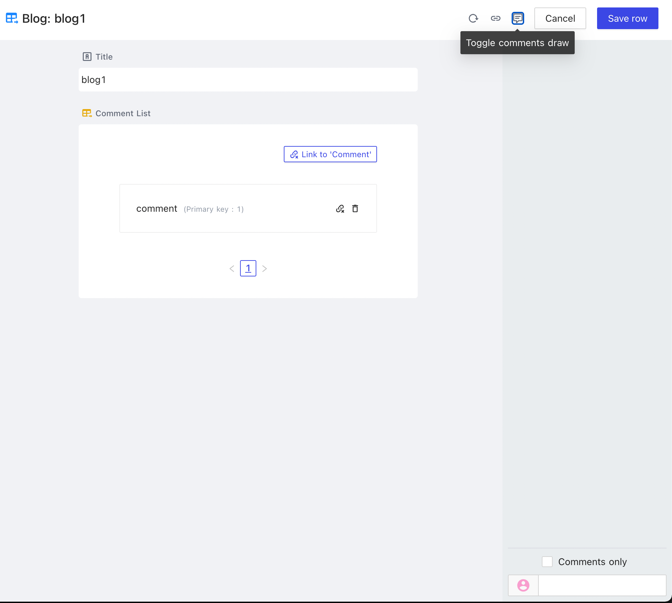Unlink the 'comment' linked row
This screenshot has width=672, height=603.
tap(340, 209)
